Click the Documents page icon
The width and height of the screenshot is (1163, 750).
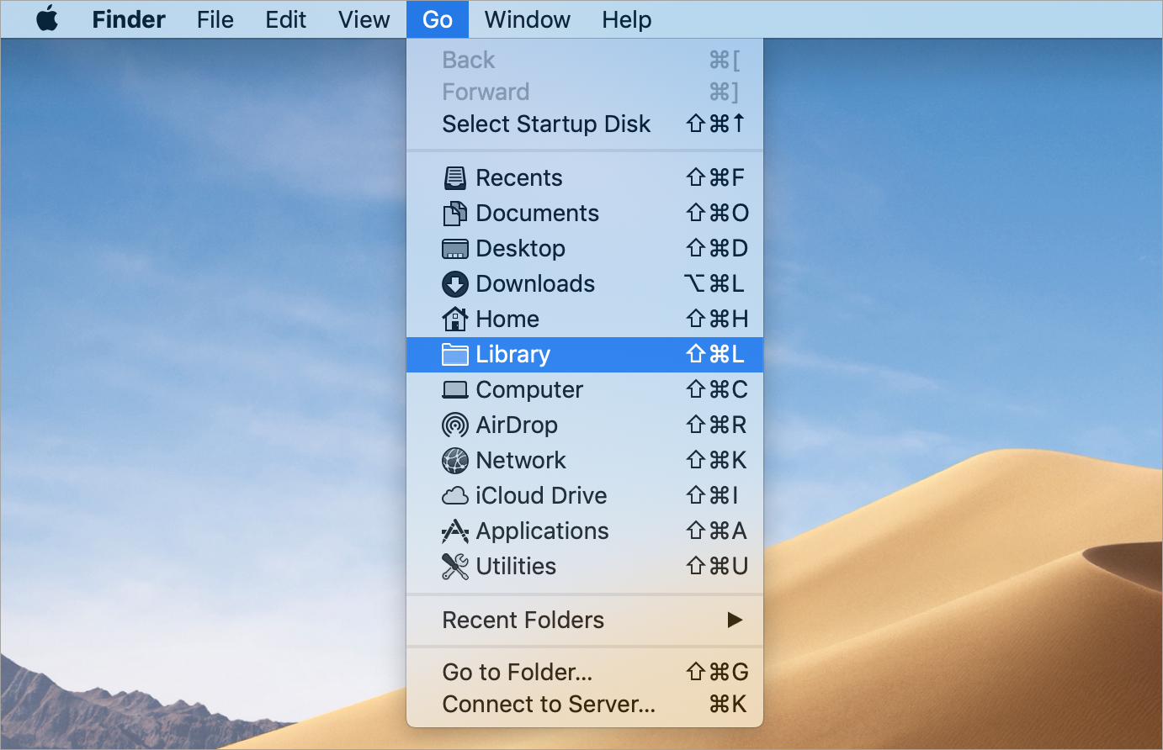click(x=455, y=214)
